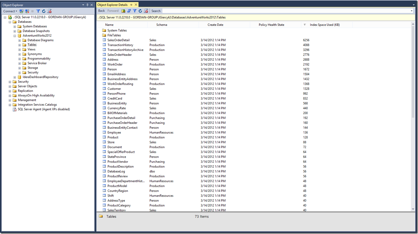Toggle auto-hide pin on Object Explorer panel
Image resolution: width=418 pixels, height=234 pixels.
click(x=88, y=5)
